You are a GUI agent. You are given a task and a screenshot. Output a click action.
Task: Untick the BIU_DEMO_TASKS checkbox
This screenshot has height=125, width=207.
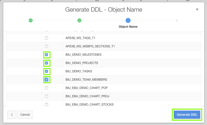pos(46,71)
